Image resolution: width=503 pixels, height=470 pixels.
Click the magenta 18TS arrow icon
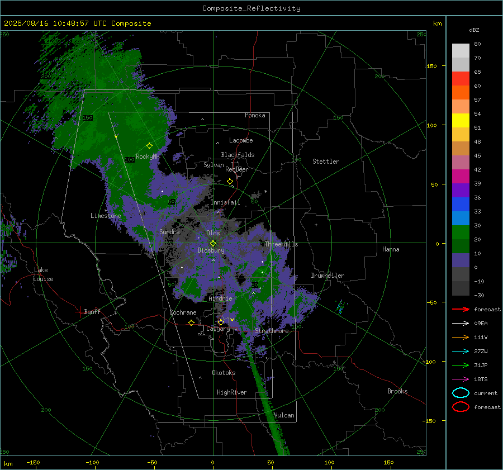click(x=461, y=379)
